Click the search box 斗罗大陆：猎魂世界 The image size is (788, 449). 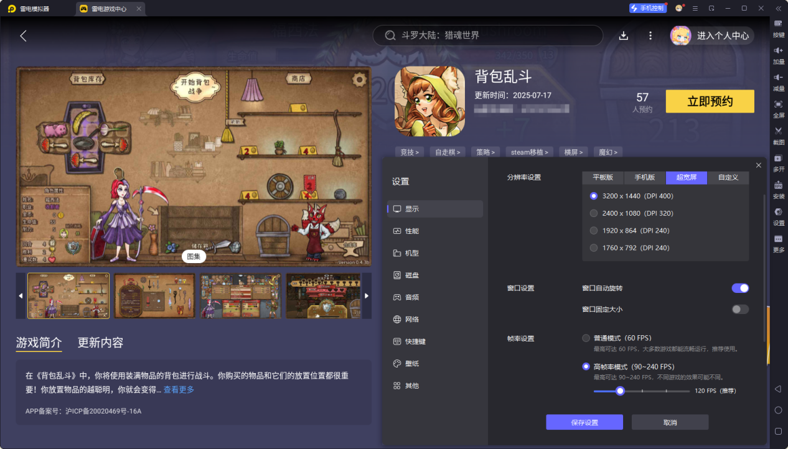487,35
